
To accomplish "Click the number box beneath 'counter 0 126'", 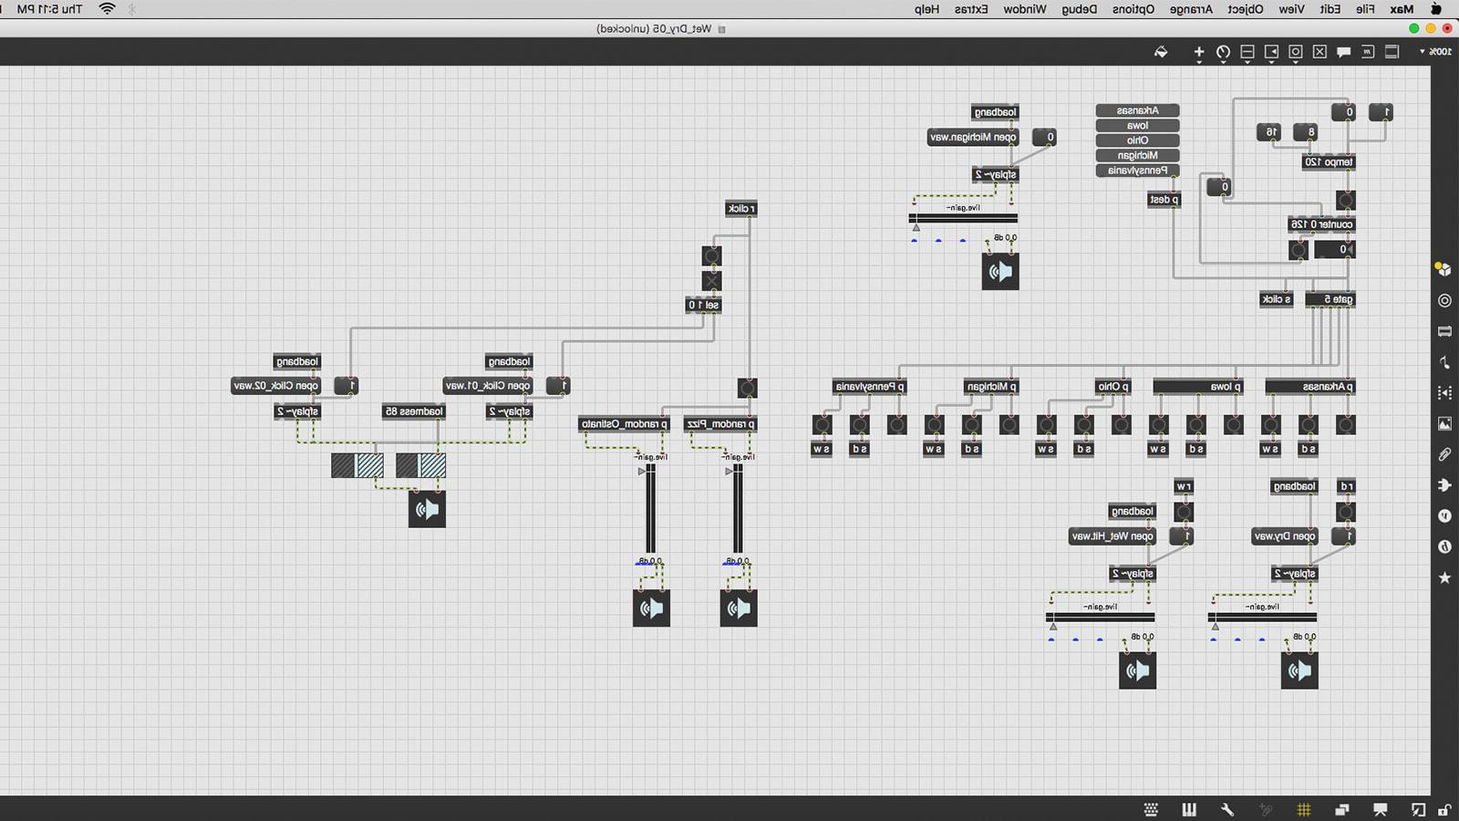I will (x=1335, y=249).
